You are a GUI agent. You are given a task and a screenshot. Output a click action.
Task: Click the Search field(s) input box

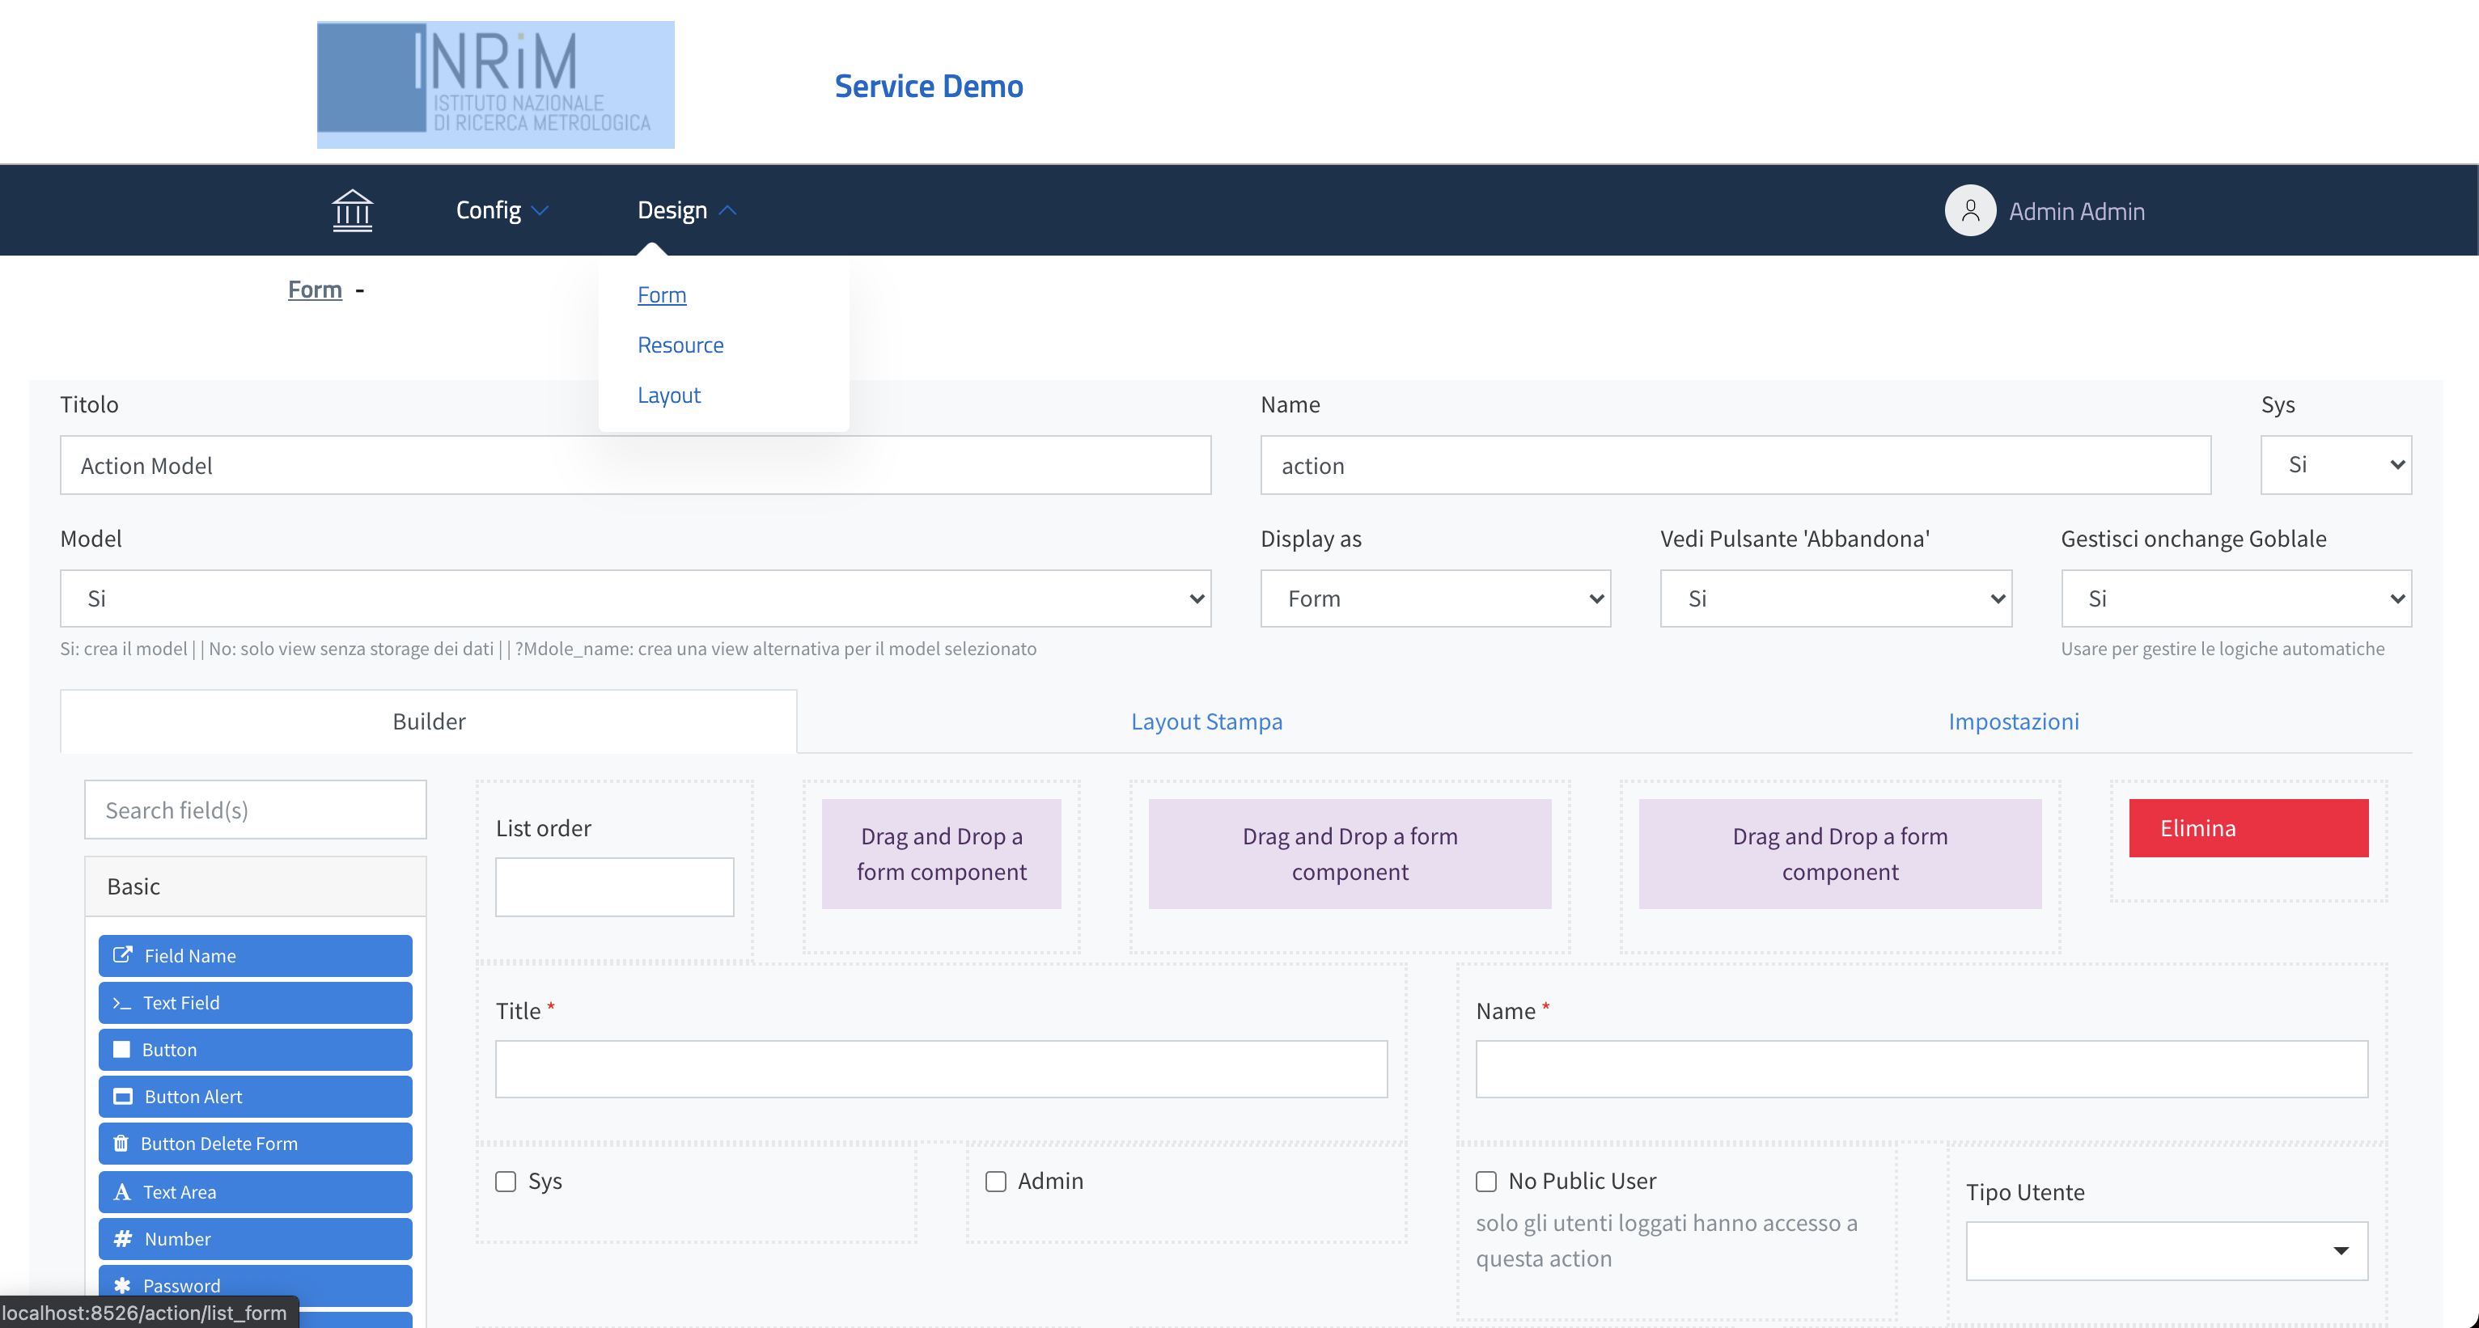click(x=255, y=810)
